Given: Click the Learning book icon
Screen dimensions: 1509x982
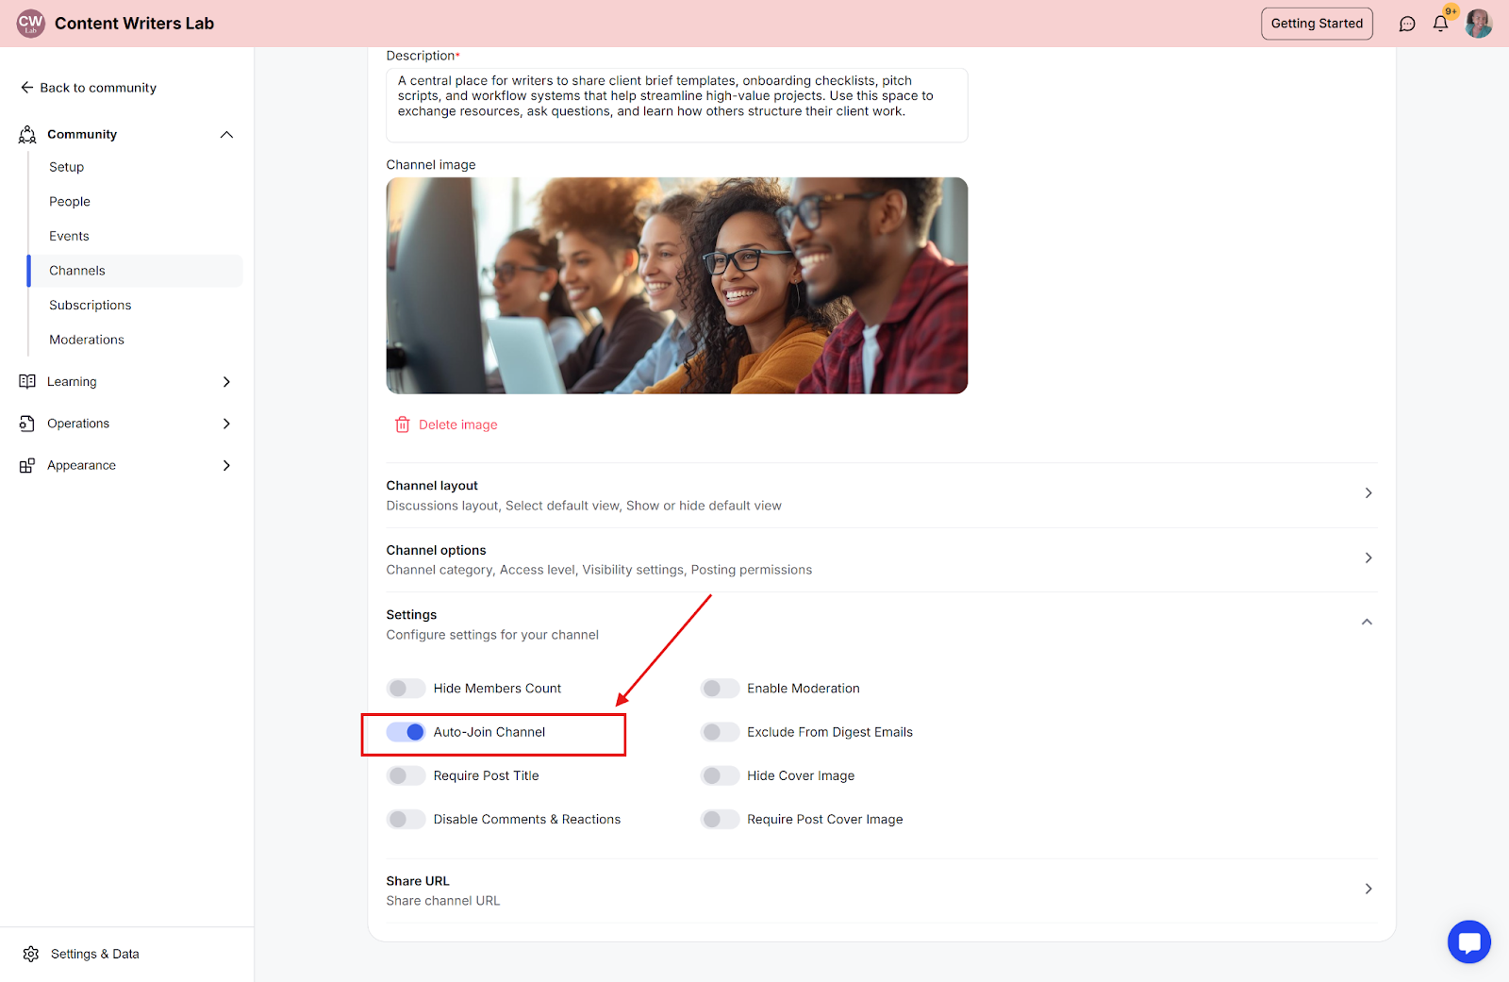Looking at the screenshot, I should click(x=27, y=381).
